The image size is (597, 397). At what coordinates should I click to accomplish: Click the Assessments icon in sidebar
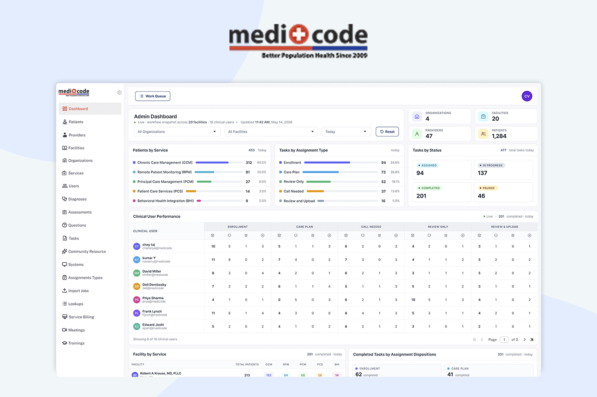(x=65, y=212)
